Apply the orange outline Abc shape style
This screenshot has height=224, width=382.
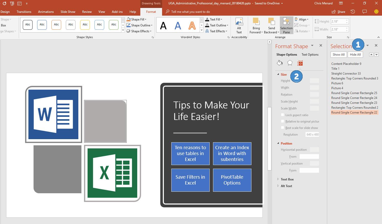[x=56, y=25]
